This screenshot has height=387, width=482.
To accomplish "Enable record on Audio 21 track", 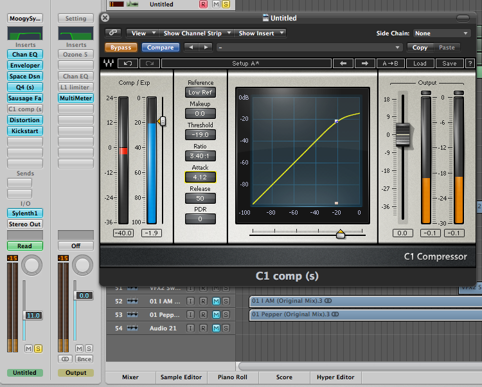I will pyautogui.click(x=203, y=328).
